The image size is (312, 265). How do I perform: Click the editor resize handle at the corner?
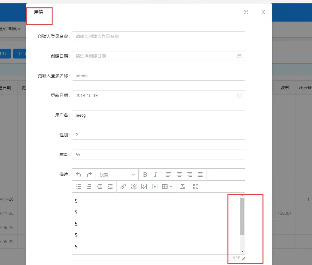(x=243, y=258)
